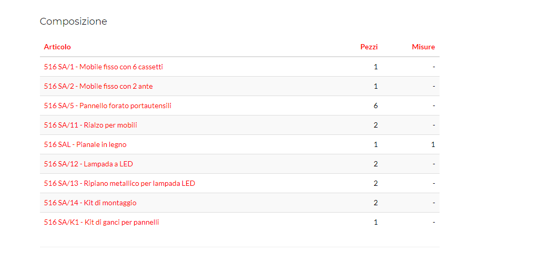This screenshot has height=263, width=540.
Task: Select the 516 SA/14 Kit di montaggio link
Action: tap(90, 203)
